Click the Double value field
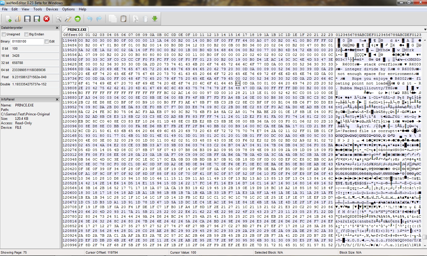The width and height of the screenshot is (427, 256). (x=35, y=84)
